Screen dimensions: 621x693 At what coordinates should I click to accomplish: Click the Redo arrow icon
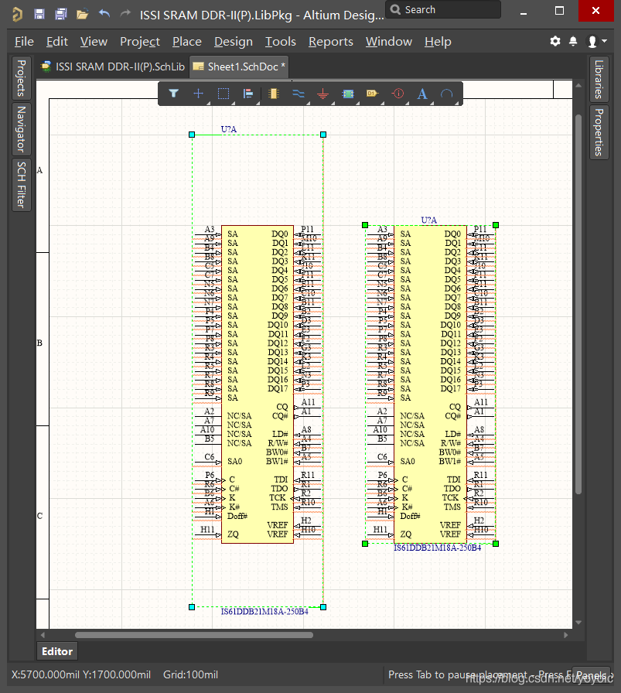point(125,14)
